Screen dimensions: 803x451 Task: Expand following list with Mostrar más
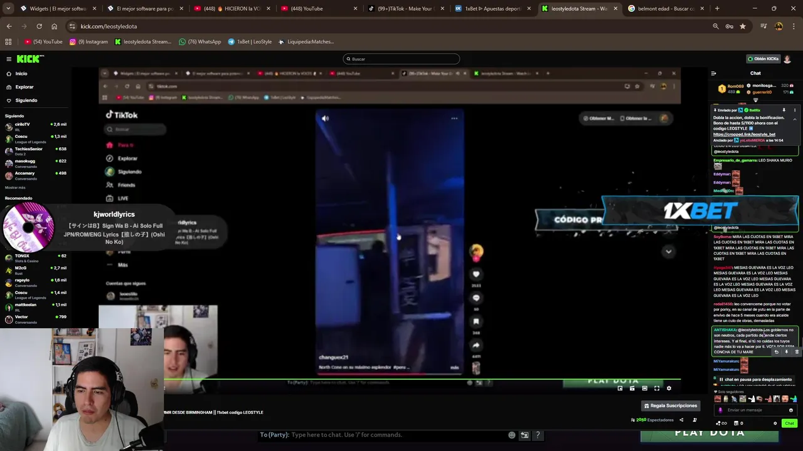point(15,187)
